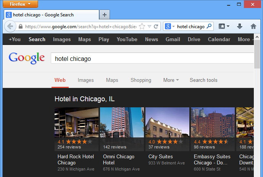Open the Embassy Suites Chicago photo

click(213, 122)
